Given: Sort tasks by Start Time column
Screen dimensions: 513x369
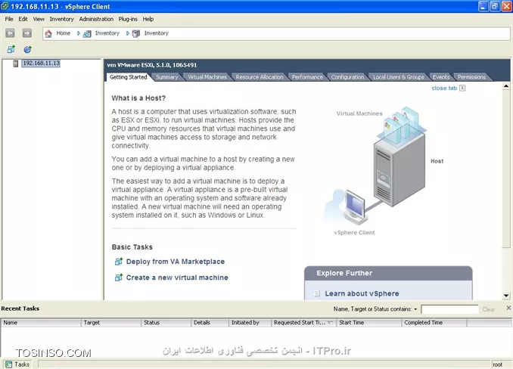Looking at the screenshot, I should pyautogui.click(x=368, y=323).
